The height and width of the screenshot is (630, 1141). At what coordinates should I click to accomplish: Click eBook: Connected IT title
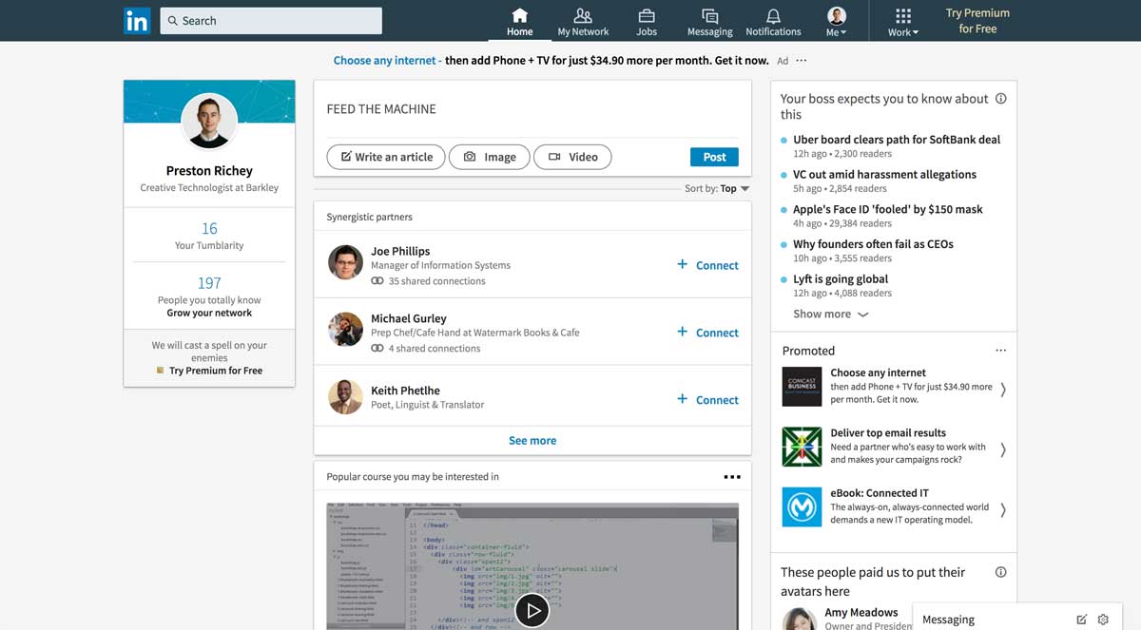880,493
